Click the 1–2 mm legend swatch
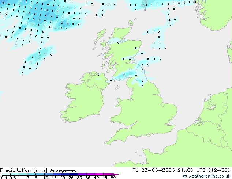 (x=23, y=174)
